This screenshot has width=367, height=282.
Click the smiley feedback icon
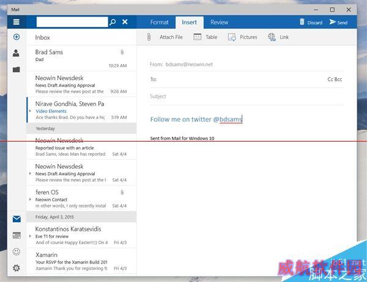(x=17, y=251)
